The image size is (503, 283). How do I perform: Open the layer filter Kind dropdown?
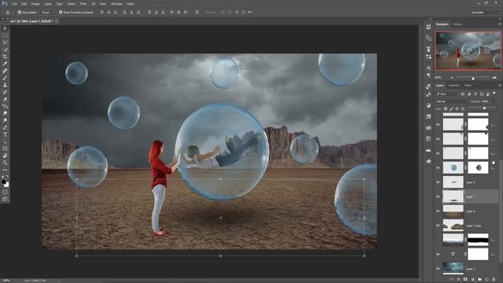[x=447, y=94]
